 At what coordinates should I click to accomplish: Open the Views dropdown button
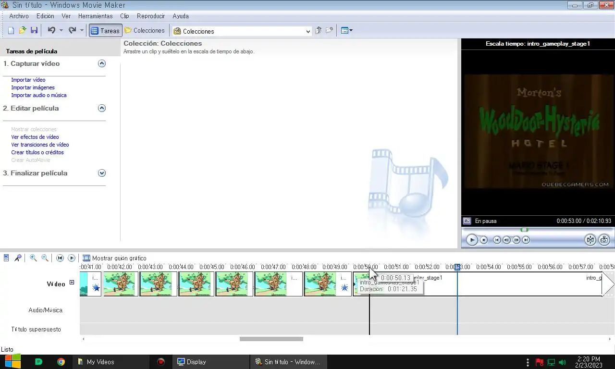(x=346, y=30)
